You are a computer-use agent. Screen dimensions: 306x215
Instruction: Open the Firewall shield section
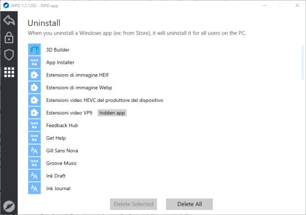(x=9, y=54)
